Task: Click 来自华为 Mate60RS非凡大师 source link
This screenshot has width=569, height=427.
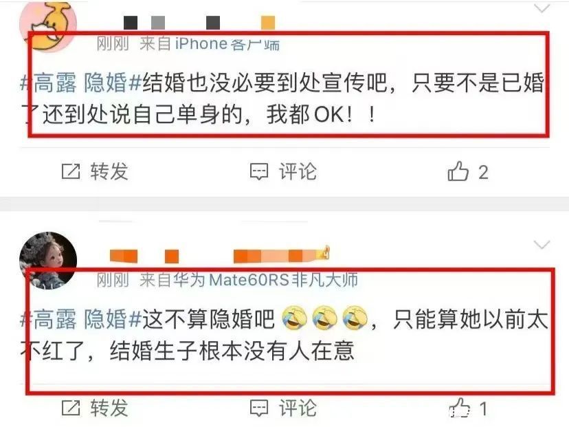Action: pos(249,280)
